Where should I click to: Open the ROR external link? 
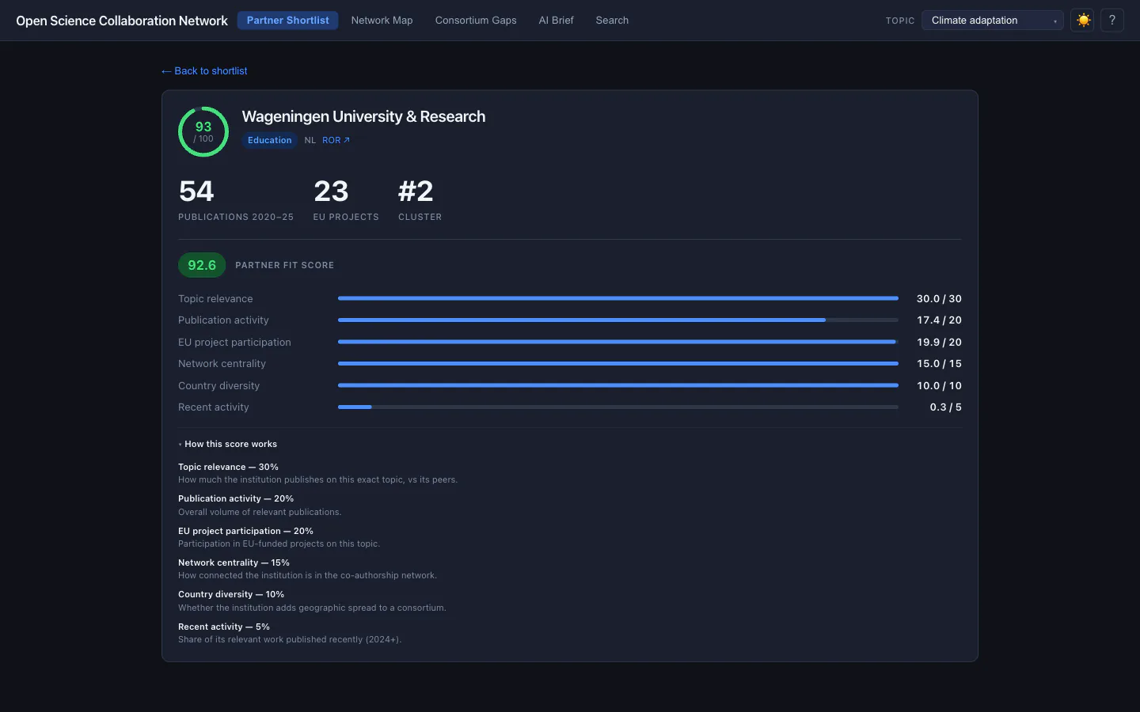point(336,140)
